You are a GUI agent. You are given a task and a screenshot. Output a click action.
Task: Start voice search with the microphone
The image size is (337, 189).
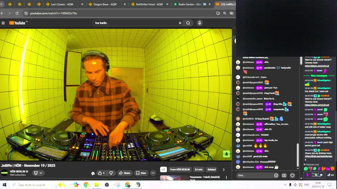200,23
